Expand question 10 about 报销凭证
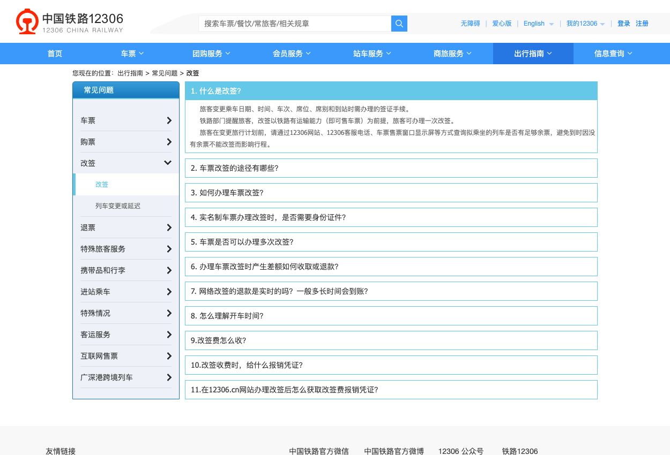This screenshot has width=670, height=455. click(x=391, y=365)
